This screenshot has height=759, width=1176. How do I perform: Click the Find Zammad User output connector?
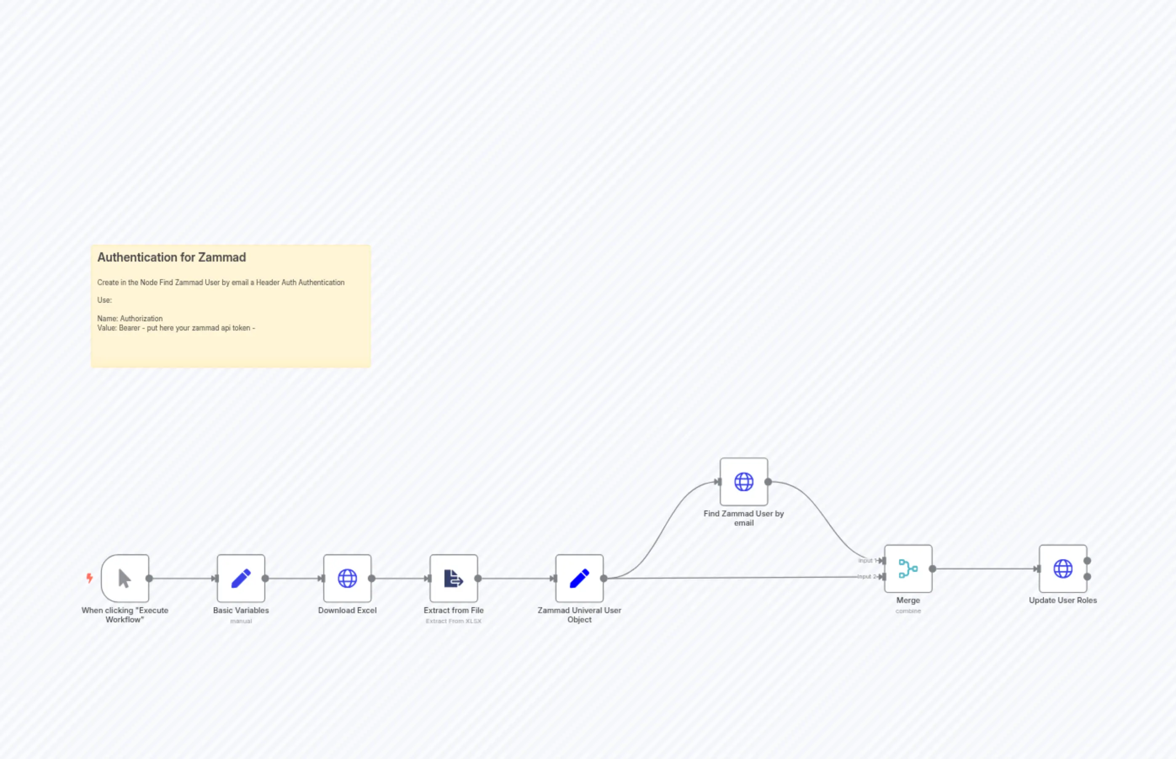[768, 481]
